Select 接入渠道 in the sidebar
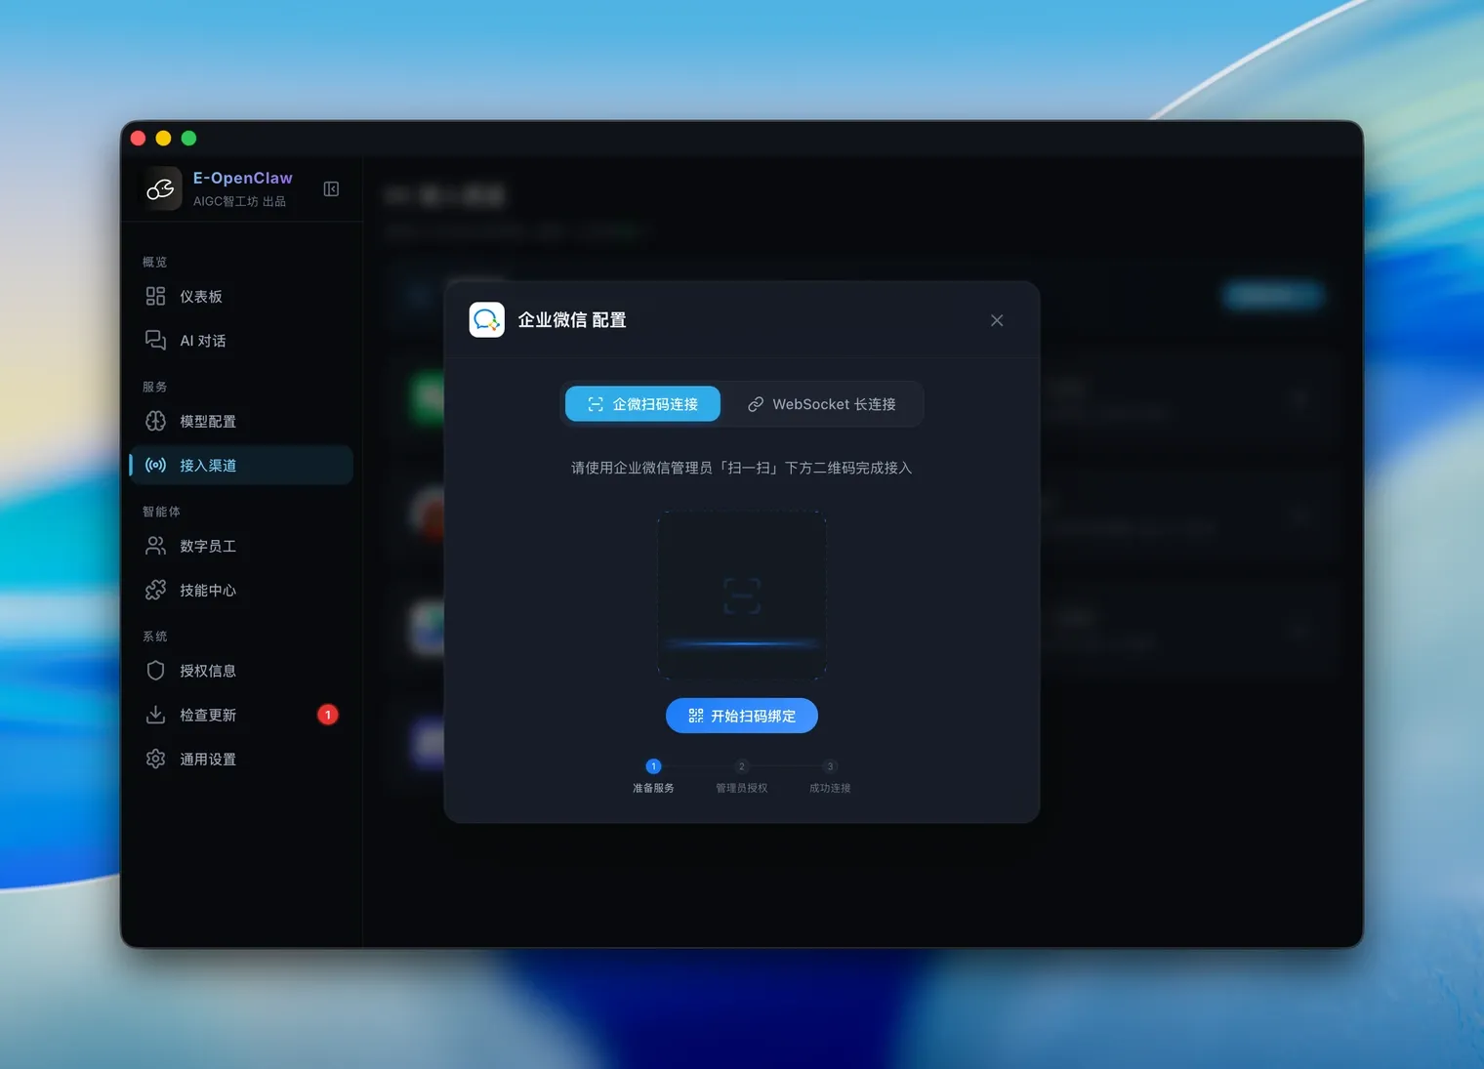This screenshot has height=1069, width=1484. [241, 466]
